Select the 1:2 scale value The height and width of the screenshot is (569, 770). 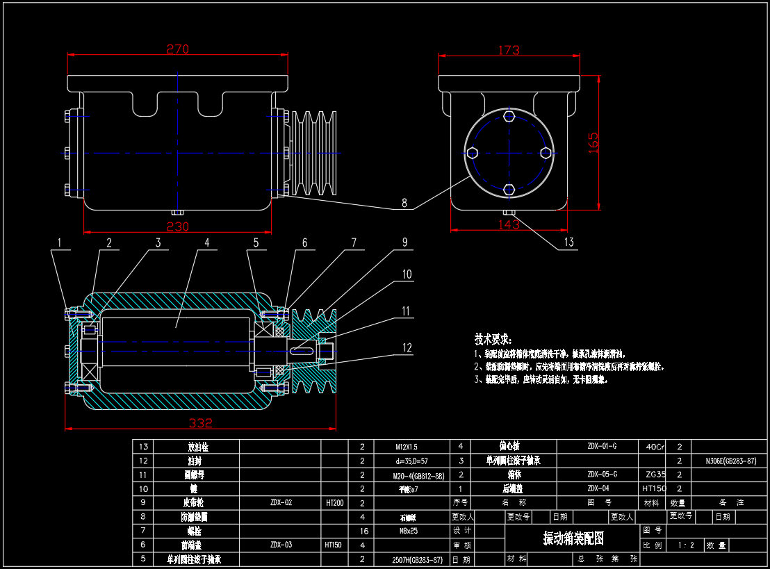[x=686, y=545]
